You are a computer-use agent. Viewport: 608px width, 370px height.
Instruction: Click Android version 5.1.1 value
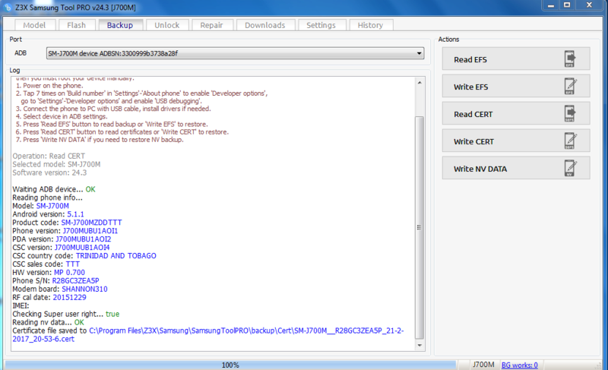point(75,214)
